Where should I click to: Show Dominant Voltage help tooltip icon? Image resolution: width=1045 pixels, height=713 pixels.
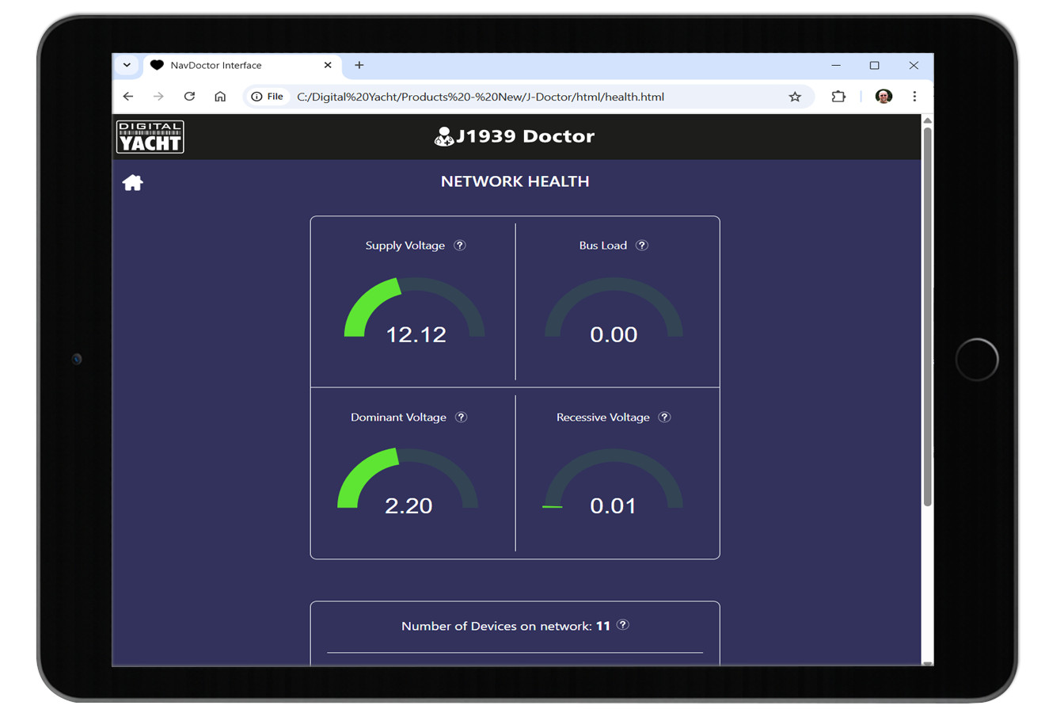point(462,418)
